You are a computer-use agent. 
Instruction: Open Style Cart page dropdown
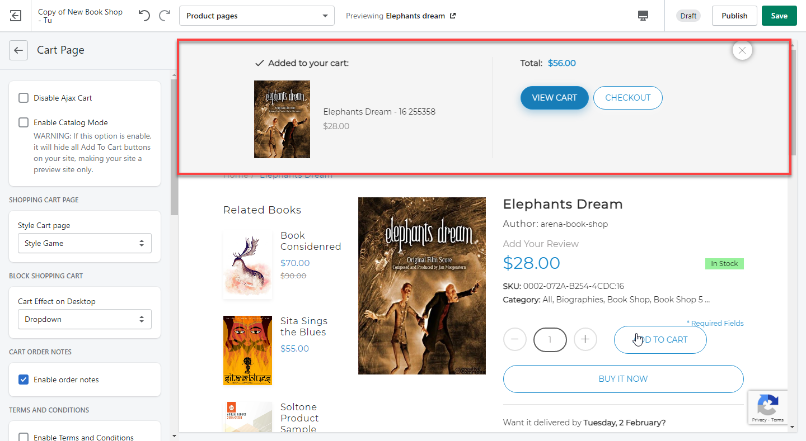[x=85, y=243]
